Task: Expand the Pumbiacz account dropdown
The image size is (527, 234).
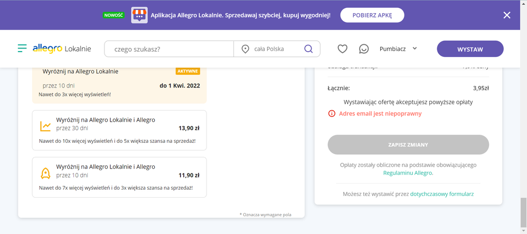Action: pyautogui.click(x=398, y=49)
